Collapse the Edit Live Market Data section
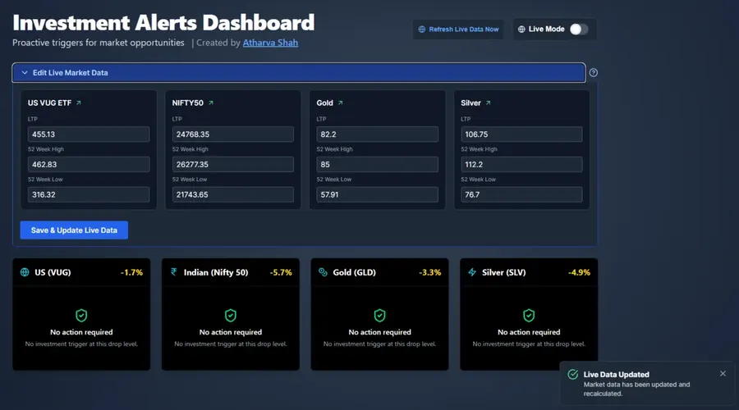This screenshot has width=739, height=410. point(299,72)
